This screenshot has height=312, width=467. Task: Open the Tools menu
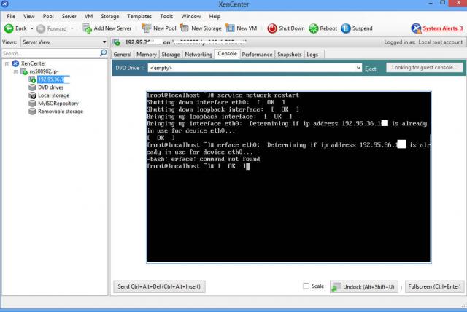[166, 16]
